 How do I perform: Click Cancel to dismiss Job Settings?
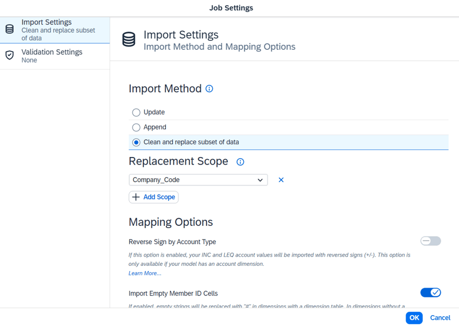[440, 317]
